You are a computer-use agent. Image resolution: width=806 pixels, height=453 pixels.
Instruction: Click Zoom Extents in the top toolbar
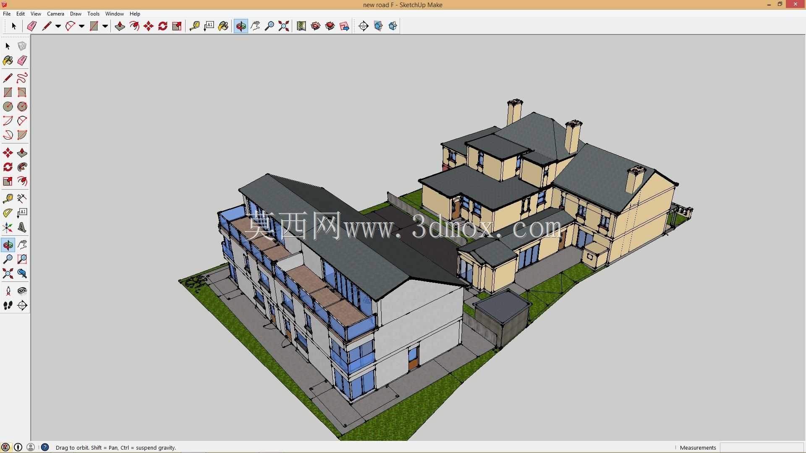pos(284,26)
